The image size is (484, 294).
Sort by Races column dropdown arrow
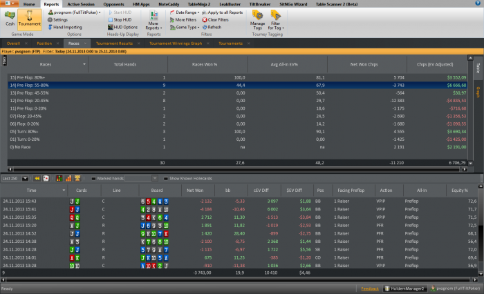click(x=84, y=64)
